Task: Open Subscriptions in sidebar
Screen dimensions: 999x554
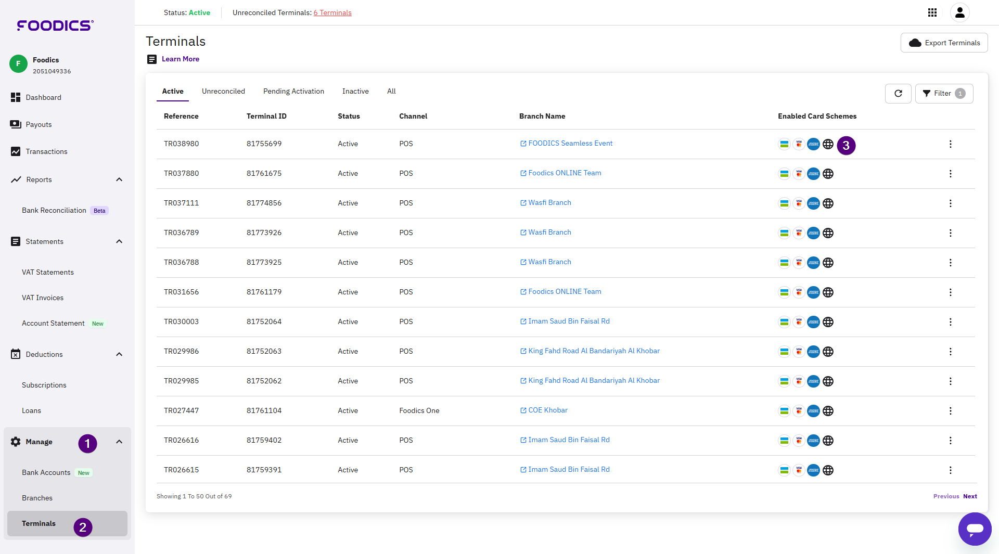Action: pos(44,385)
